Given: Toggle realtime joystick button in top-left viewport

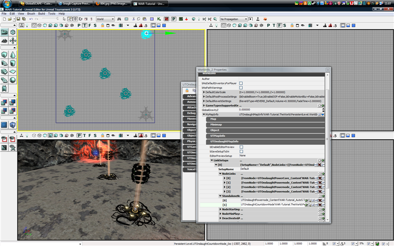Looking at the screenshot, I should pyautogui.click(x=22, y=25).
